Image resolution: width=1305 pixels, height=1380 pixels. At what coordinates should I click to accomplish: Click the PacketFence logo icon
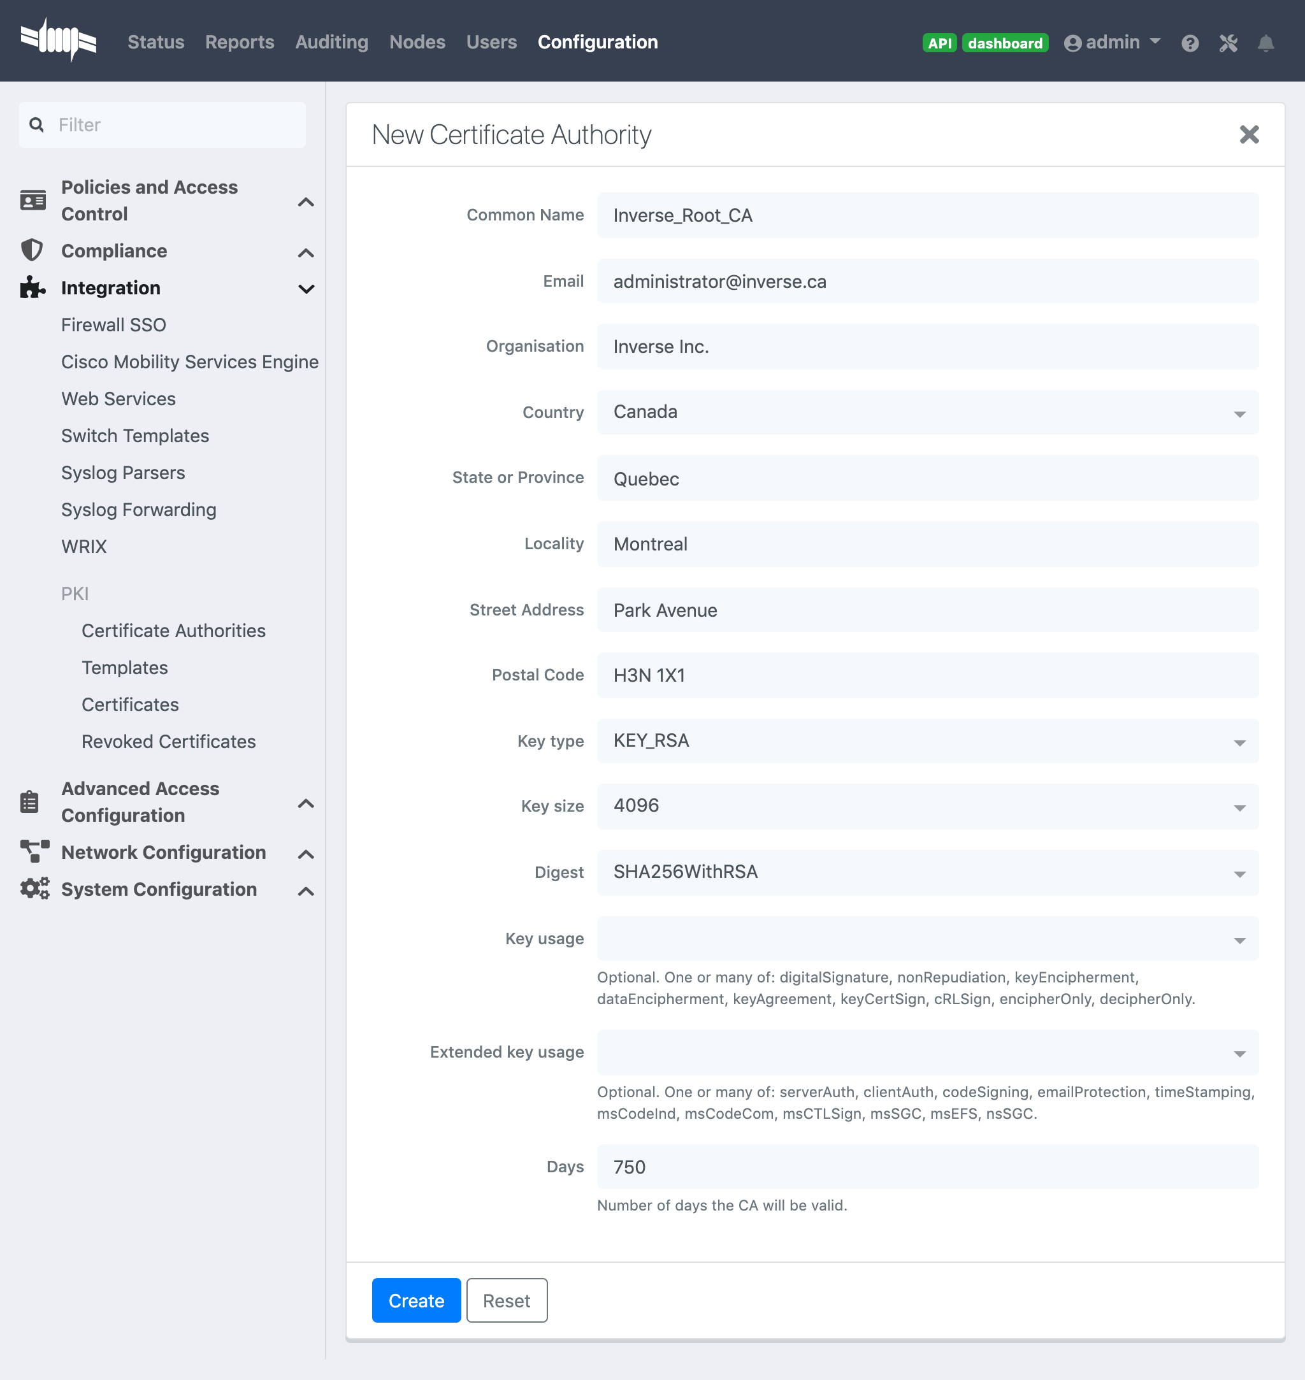(x=59, y=40)
